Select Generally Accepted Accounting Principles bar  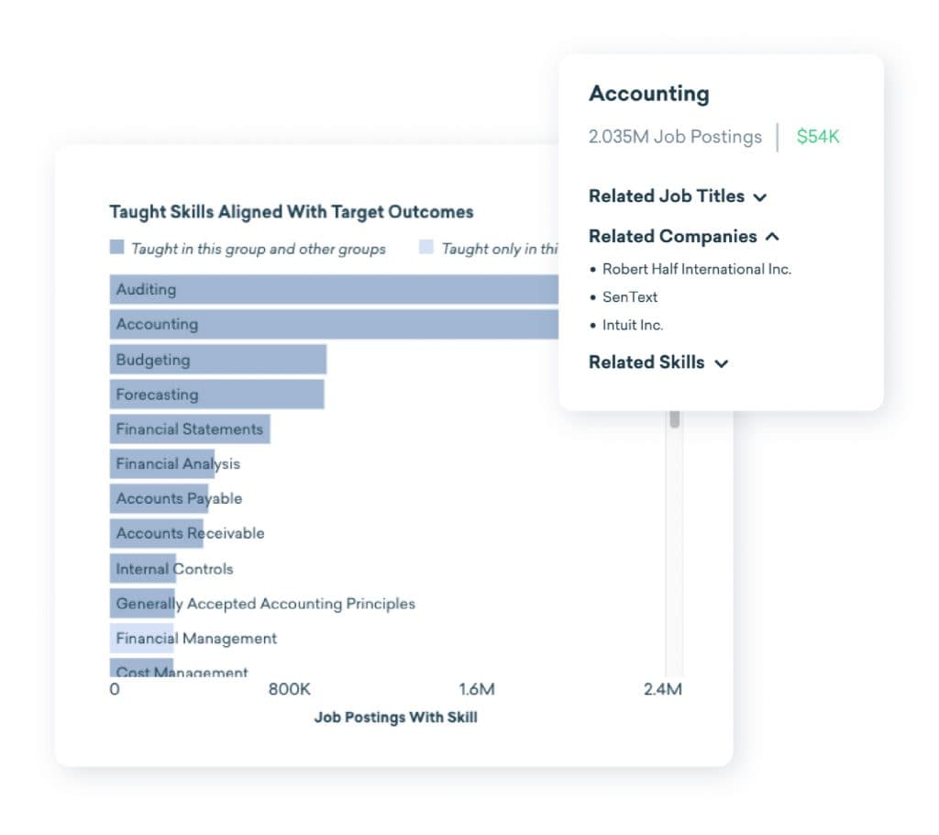click(142, 604)
